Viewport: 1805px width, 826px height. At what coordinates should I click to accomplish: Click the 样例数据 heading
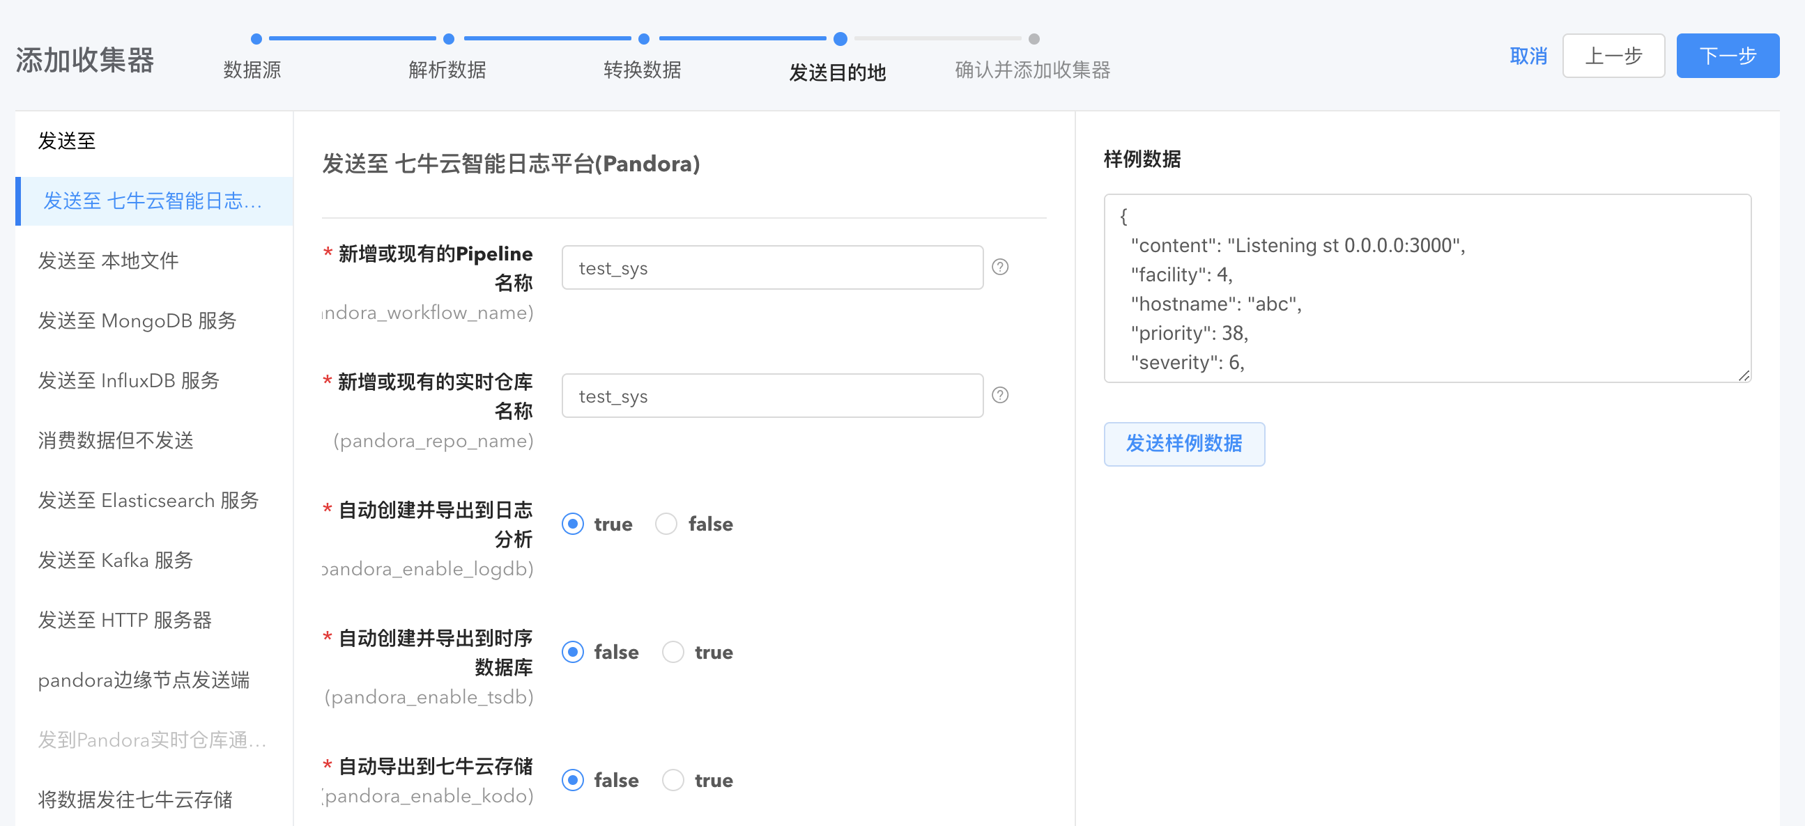[x=1142, y=159]
